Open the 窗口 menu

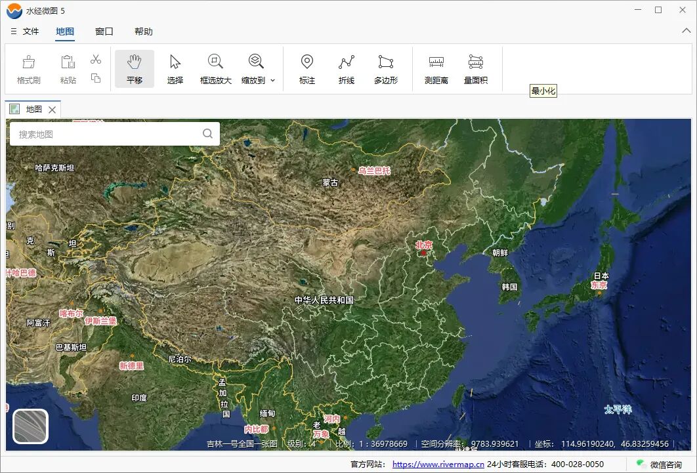click(x=104, y=31)
